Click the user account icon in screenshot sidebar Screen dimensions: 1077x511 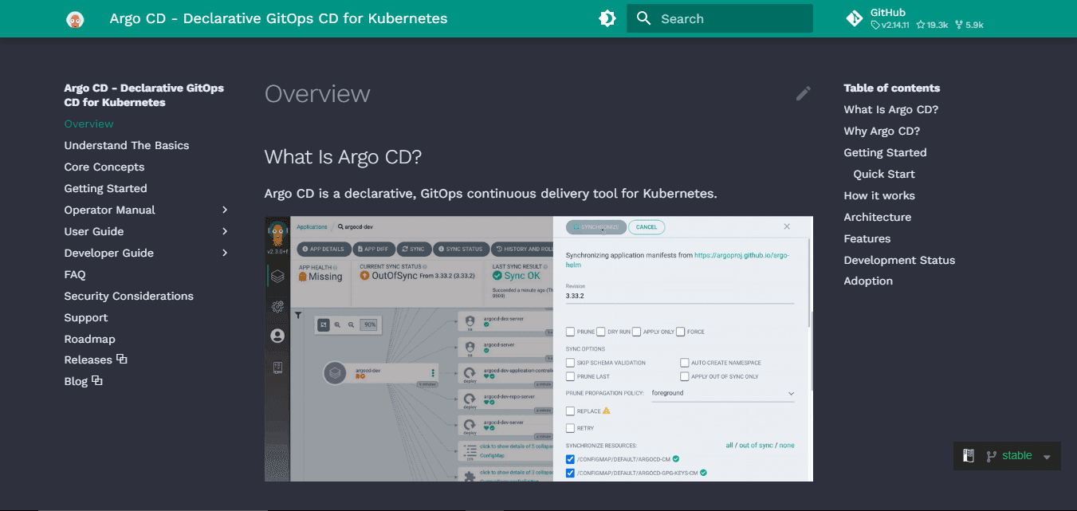point(277,336)
